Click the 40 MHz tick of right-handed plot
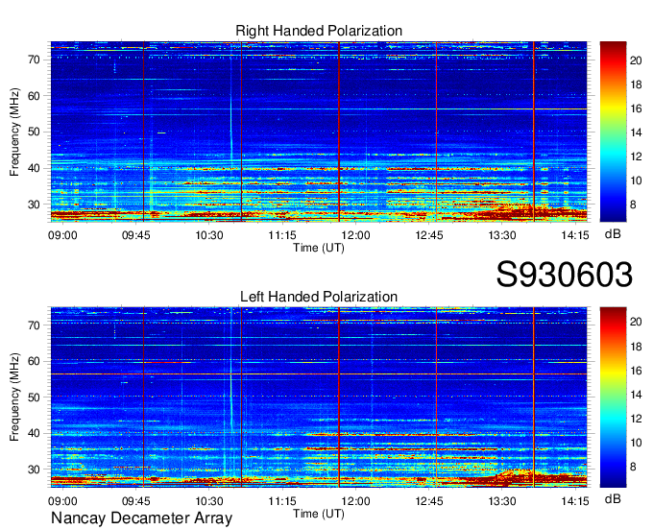Screen dimensions: 653x530 pos(35,169)
